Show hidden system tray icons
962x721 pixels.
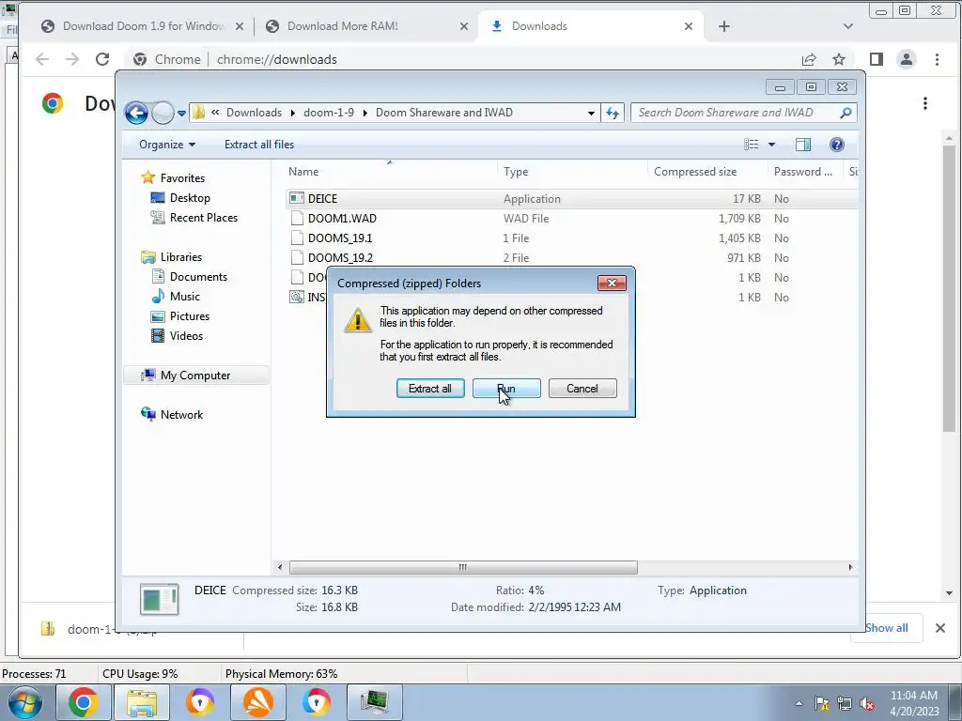tap(799, 703)
